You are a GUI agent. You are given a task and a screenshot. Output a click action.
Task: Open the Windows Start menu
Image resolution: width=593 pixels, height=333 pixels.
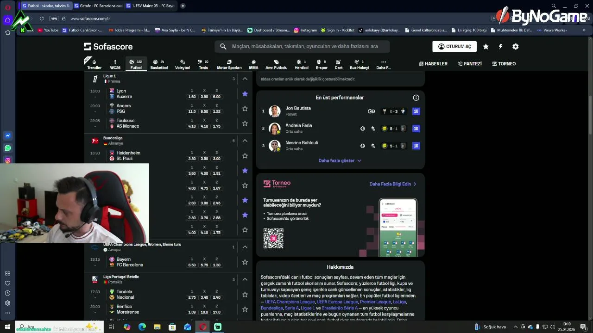coord(7,327)
